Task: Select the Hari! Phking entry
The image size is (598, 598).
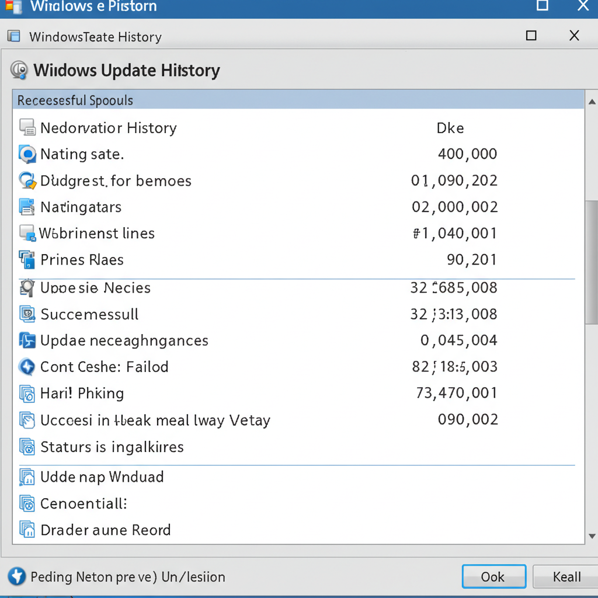Action: point(82,394)
